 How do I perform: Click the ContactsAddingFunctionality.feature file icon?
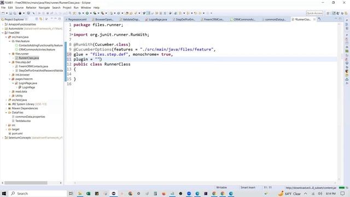click(16, 45)
